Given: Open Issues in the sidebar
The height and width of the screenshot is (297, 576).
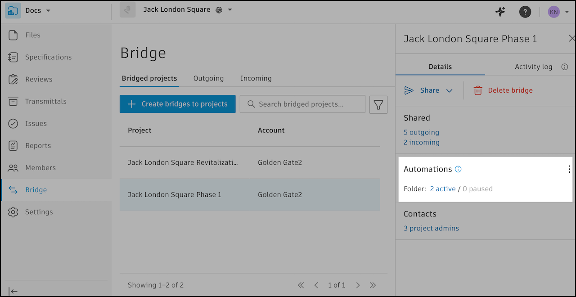Looking at the screenshot, I should [x=36, y=123].
